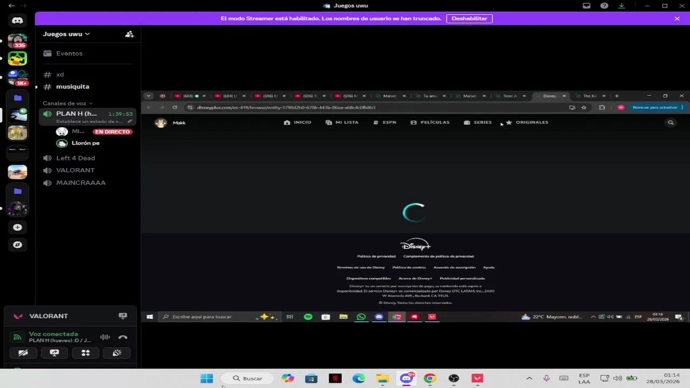This screenshot has width=690, height=388.
Task: Click the Makk profile avatar in Disney+
Action: click(160, 123)
